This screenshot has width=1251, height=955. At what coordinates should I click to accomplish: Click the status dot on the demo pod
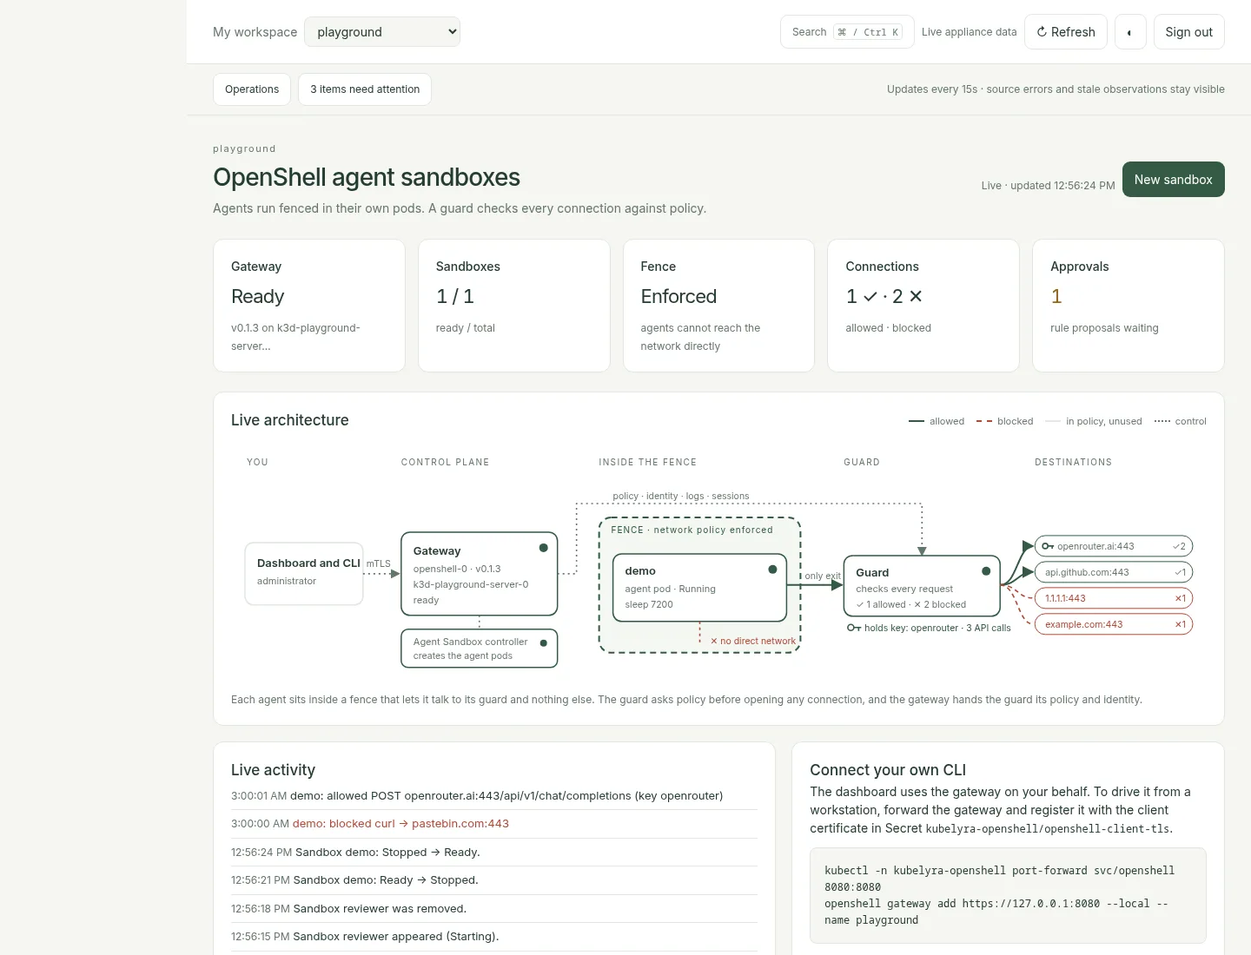pos(772,570)
